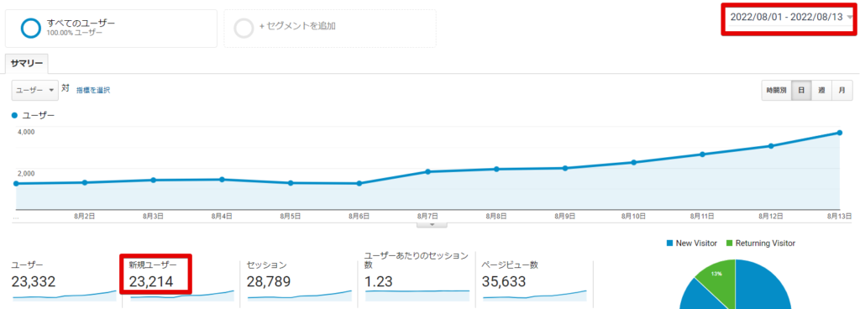Click the sparkline under 1.23
The height and width of the screenshot is (309, 860).
point(417,296)
